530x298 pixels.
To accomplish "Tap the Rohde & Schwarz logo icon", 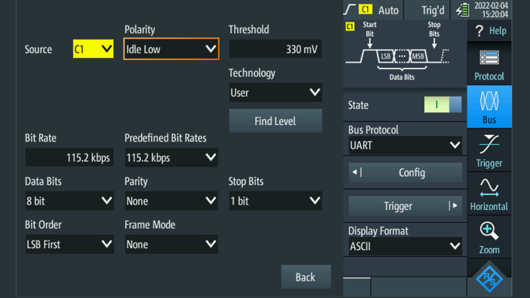I will coord(489,279).
